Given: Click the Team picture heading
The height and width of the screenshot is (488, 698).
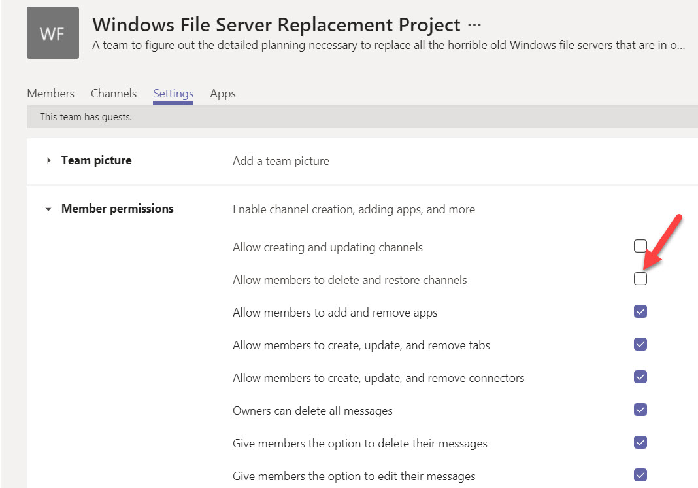Looking at the screenshot, I should pos(97,160).
